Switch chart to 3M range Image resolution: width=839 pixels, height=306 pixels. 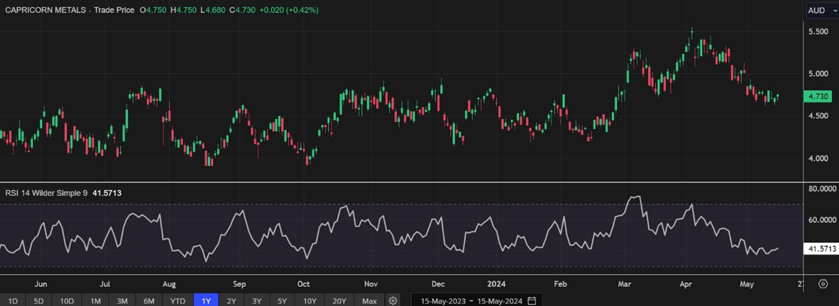click(122, 301)
